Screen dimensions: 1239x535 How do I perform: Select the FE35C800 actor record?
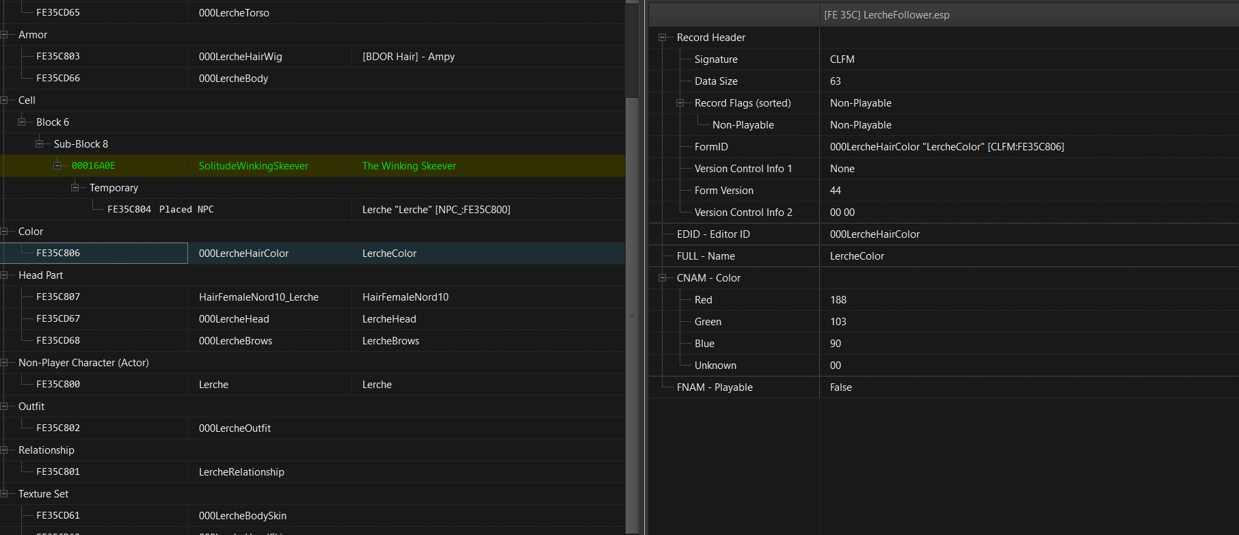point(58,385)
